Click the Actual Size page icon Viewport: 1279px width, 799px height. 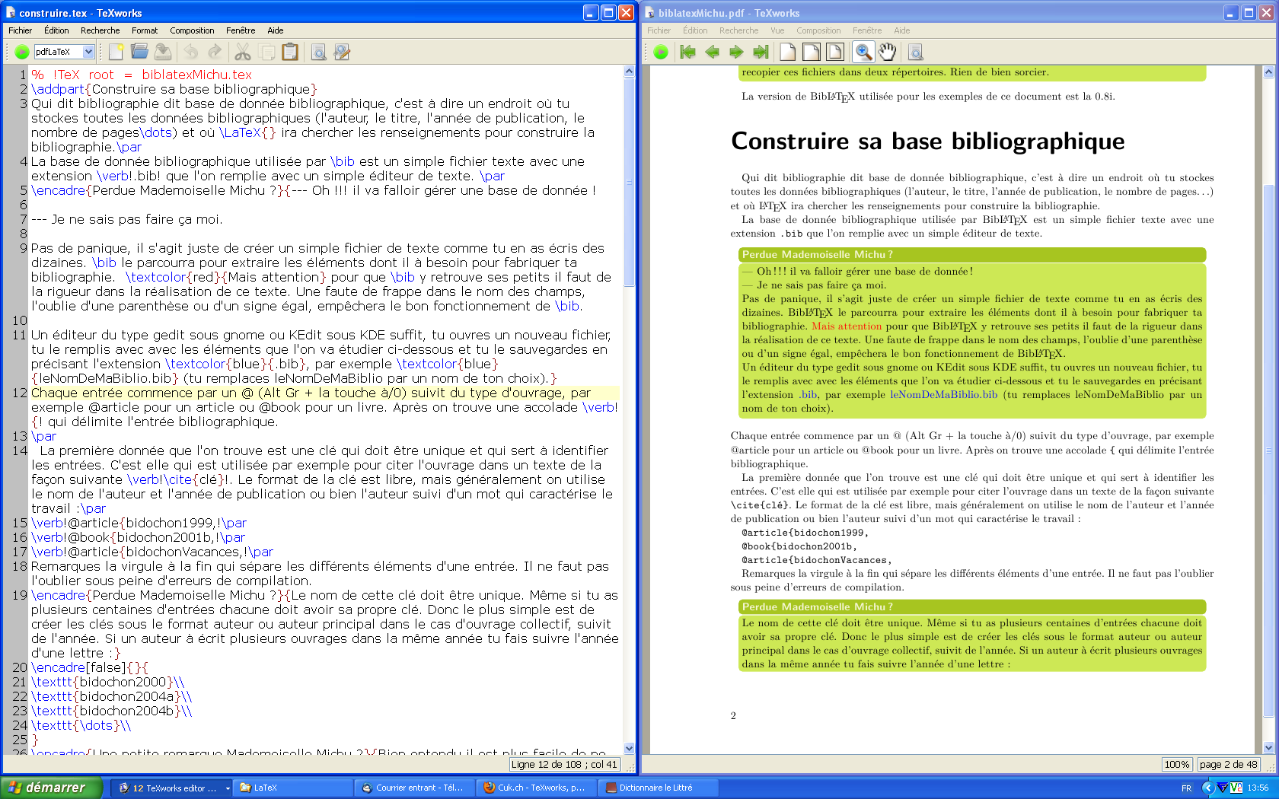pos(788,52)
